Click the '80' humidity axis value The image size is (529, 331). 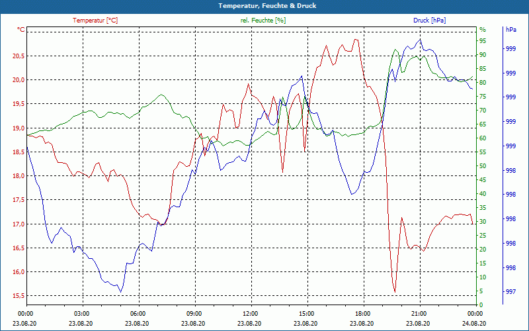(x=483, y=82)
